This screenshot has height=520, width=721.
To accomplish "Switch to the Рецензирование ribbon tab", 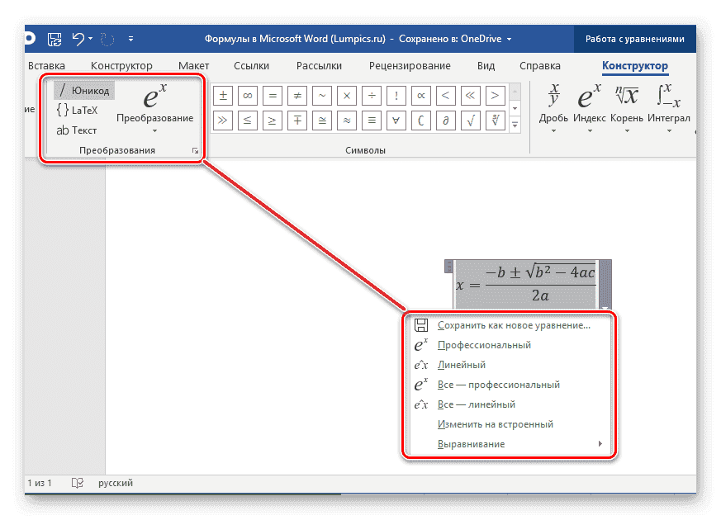I will click(410, 65).
